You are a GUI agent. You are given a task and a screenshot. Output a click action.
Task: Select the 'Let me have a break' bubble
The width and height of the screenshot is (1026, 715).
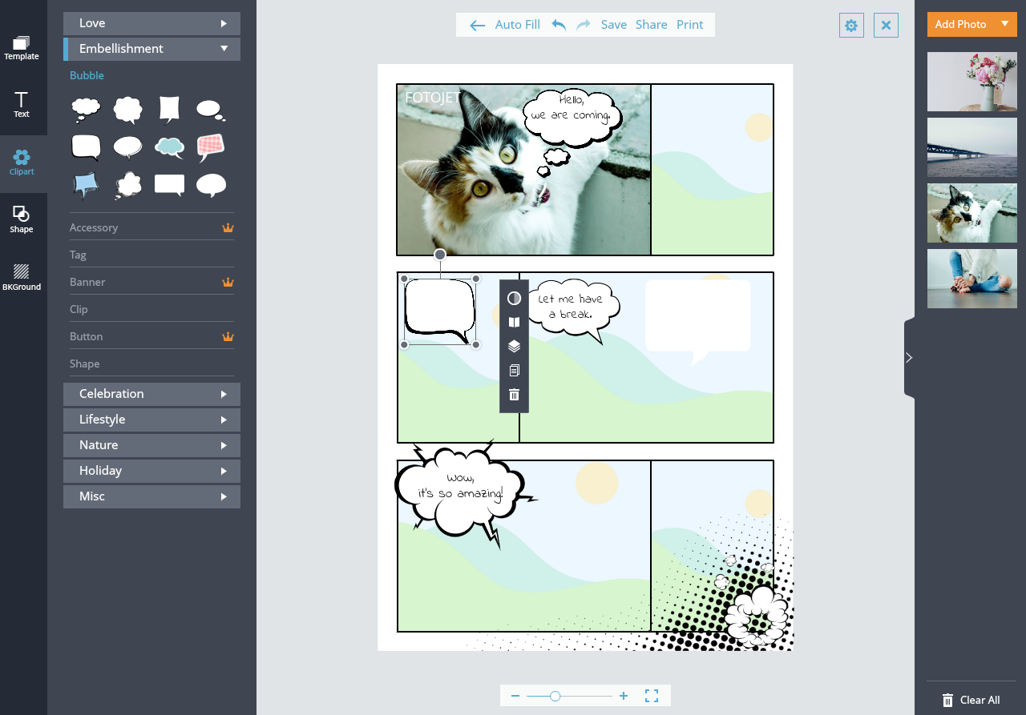[572, 311]
